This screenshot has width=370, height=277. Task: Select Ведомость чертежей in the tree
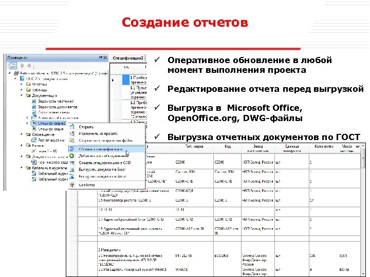tap(56, 101)
